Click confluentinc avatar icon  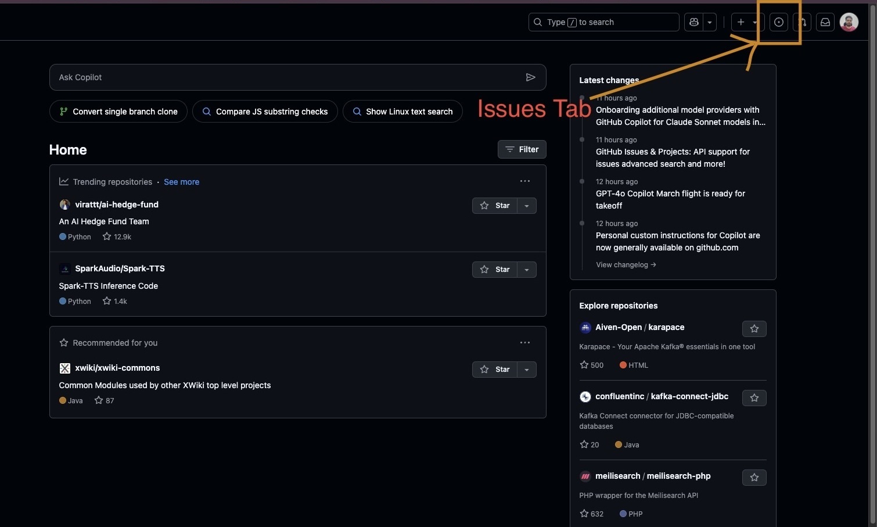pyautogui.click(x=585, y=397)
